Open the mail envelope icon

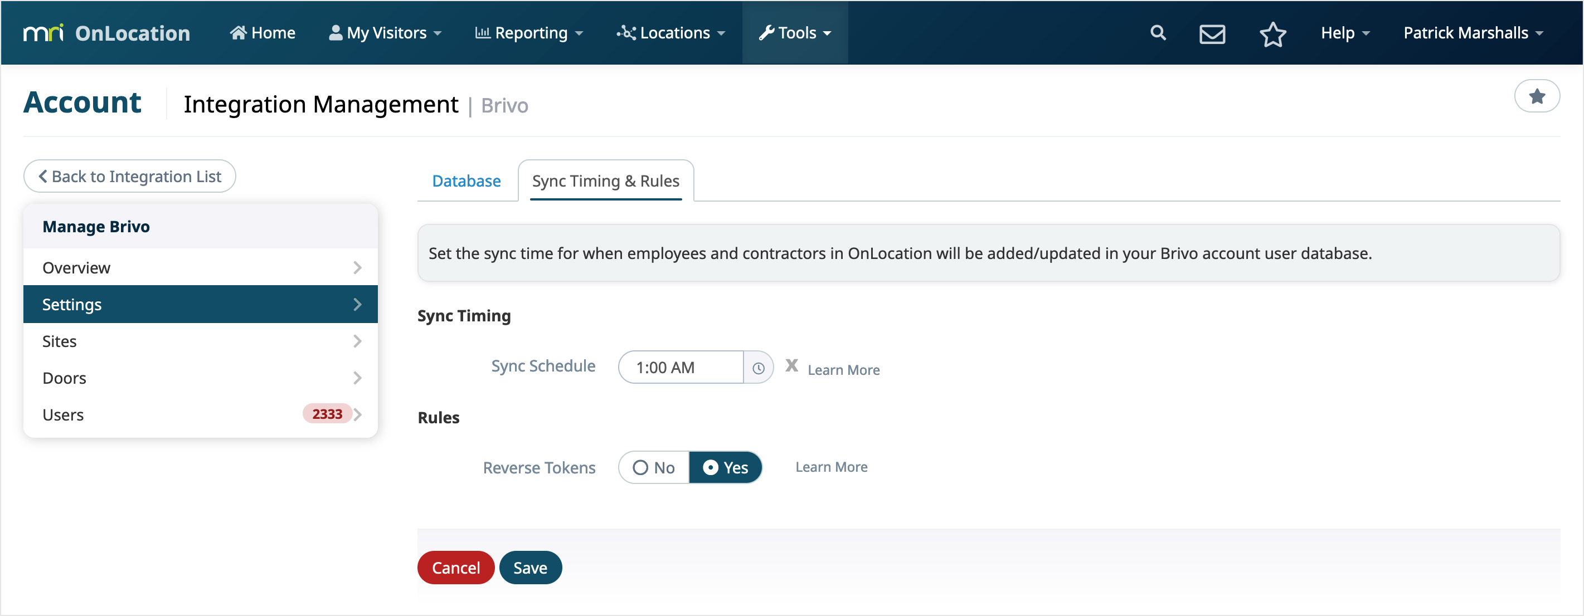coord(1212,33)
